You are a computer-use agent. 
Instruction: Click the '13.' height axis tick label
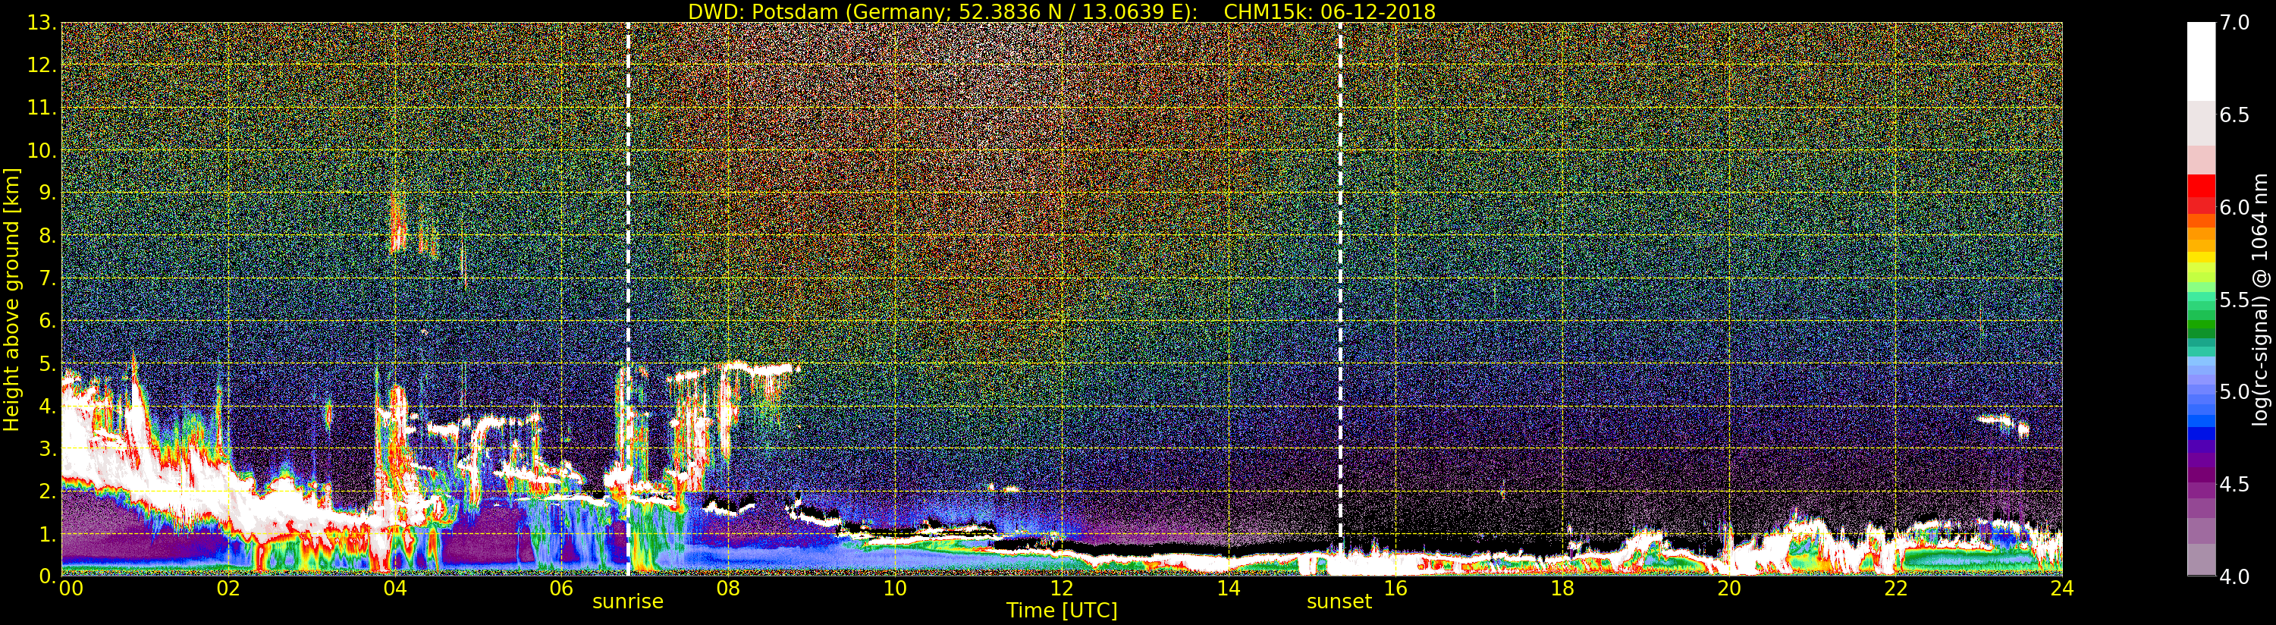click(42, 23)
